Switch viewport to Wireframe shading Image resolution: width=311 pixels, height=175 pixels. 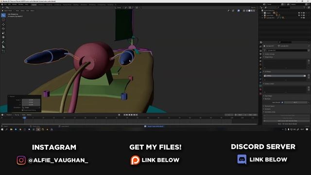click(247, 11)
